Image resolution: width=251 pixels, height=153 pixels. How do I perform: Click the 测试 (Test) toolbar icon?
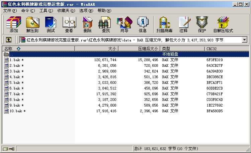point(51,24)
